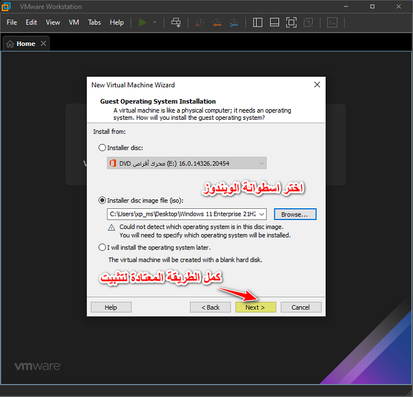Viewport: 413px width, 397px height.
Task: Click the Home tab house icon
Action: pos(10,44)
